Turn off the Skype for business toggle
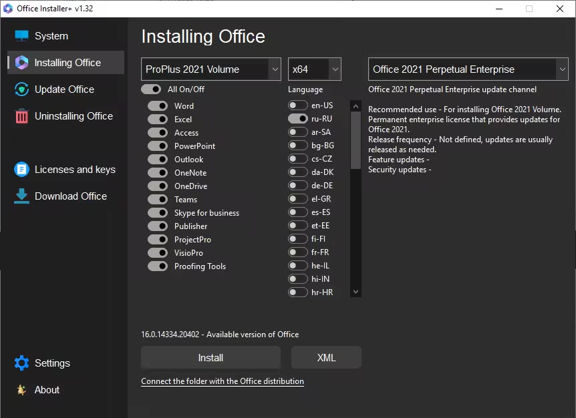This screenshot has height=418, width=576. pyautogui.click(x=158, y=213)
